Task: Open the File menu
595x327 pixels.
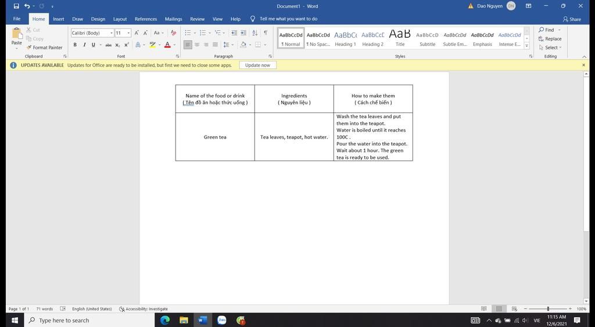Action: tap(17, 19)
